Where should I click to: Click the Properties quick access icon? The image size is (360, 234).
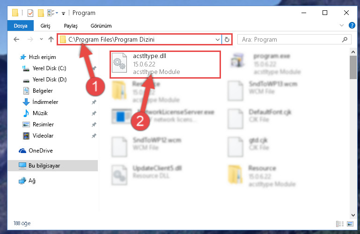coord(30,13)
